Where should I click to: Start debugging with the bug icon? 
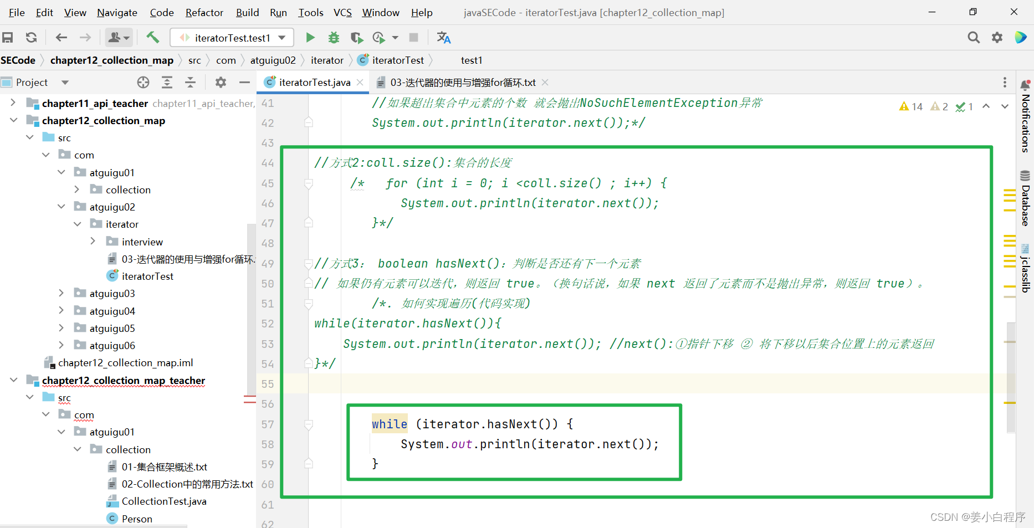[334, 37]
